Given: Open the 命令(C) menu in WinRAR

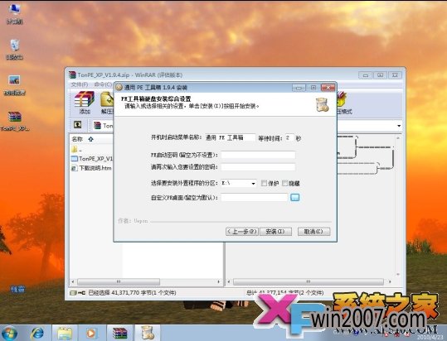Looking at the screenshot, I should tap(103, 84).
